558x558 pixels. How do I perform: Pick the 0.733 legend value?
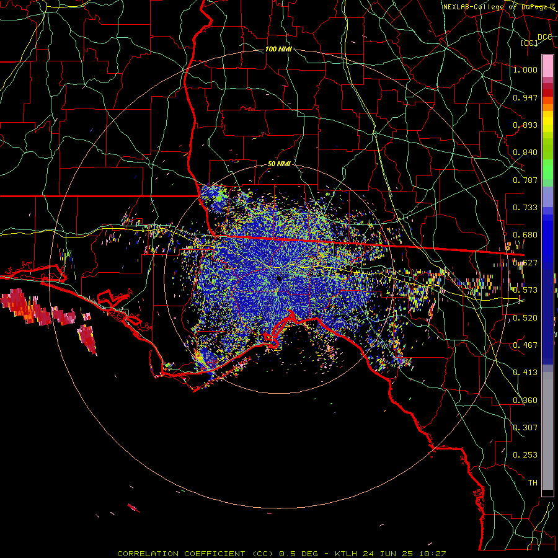pos(525,208)
